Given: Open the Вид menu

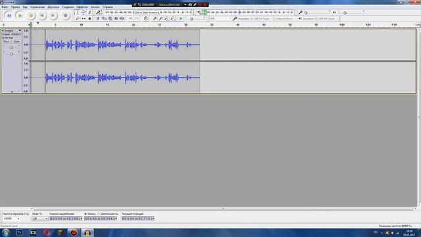Looking at the screenshot, I should tap(25, 7).
